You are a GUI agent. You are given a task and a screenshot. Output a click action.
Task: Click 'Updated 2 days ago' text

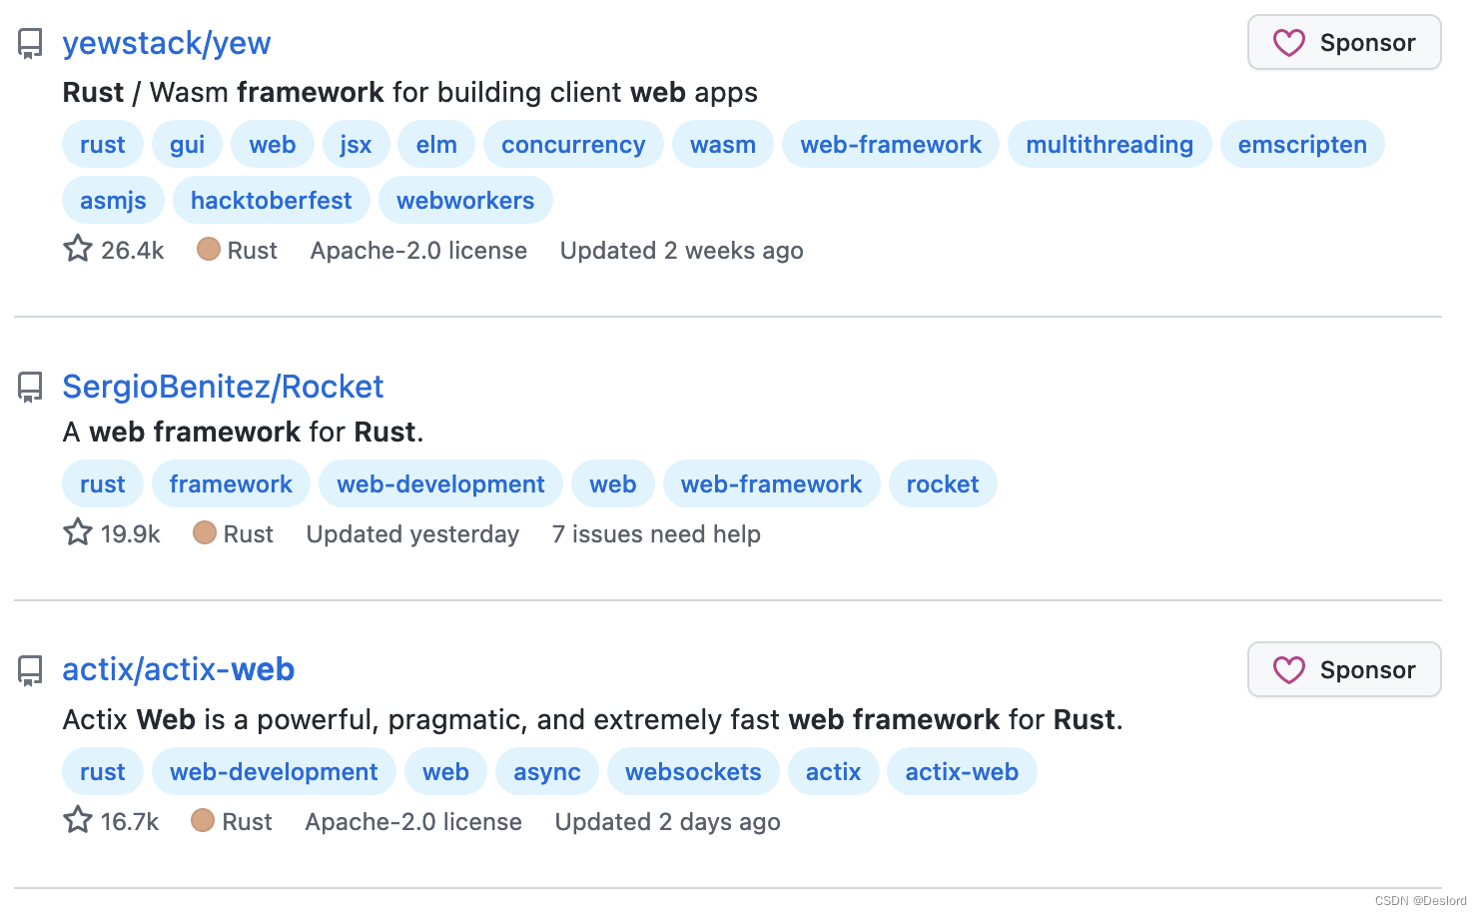(x=668, y=821)
